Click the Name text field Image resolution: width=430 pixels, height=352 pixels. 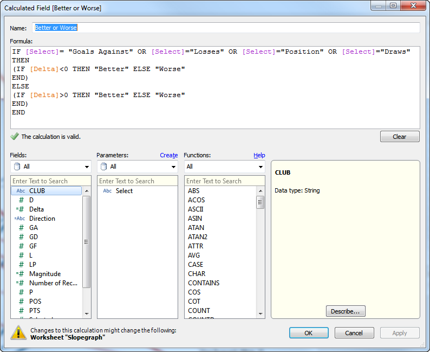pyautogui.click(x=225, y=28)
